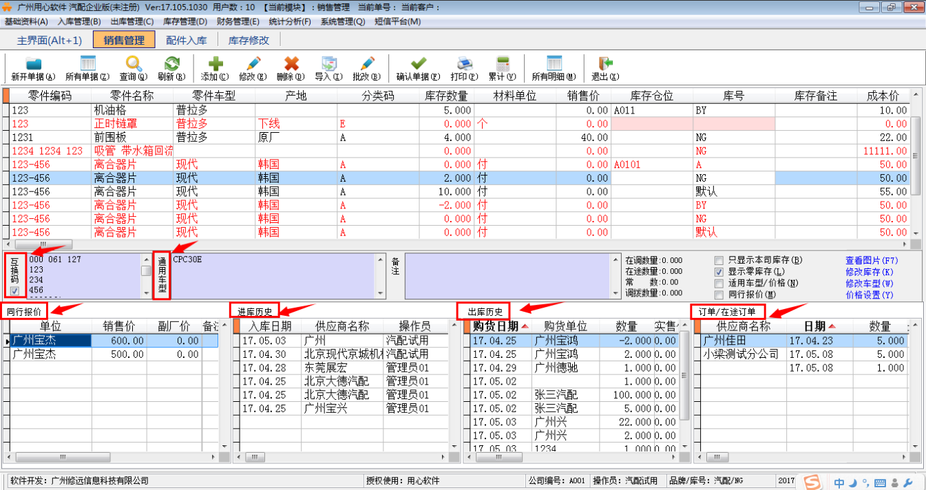Open the 价格设置(Y) link
This screenshot has height=490, width=926.
click(x=869, y=295)
